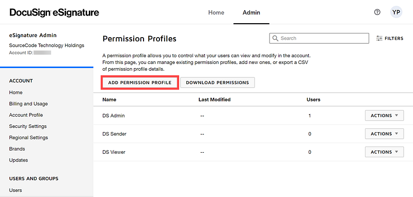Go to Security Settings in sidebar
The height and width of the screenshot is (197, 413).
28,126
